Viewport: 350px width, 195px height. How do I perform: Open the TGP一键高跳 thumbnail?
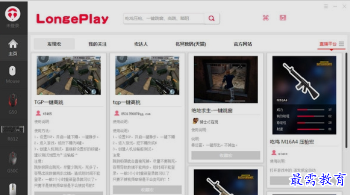[69, 76]
